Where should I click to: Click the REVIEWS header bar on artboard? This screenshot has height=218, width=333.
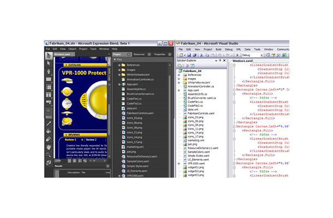pyautogui.click(x=85, y=135)
